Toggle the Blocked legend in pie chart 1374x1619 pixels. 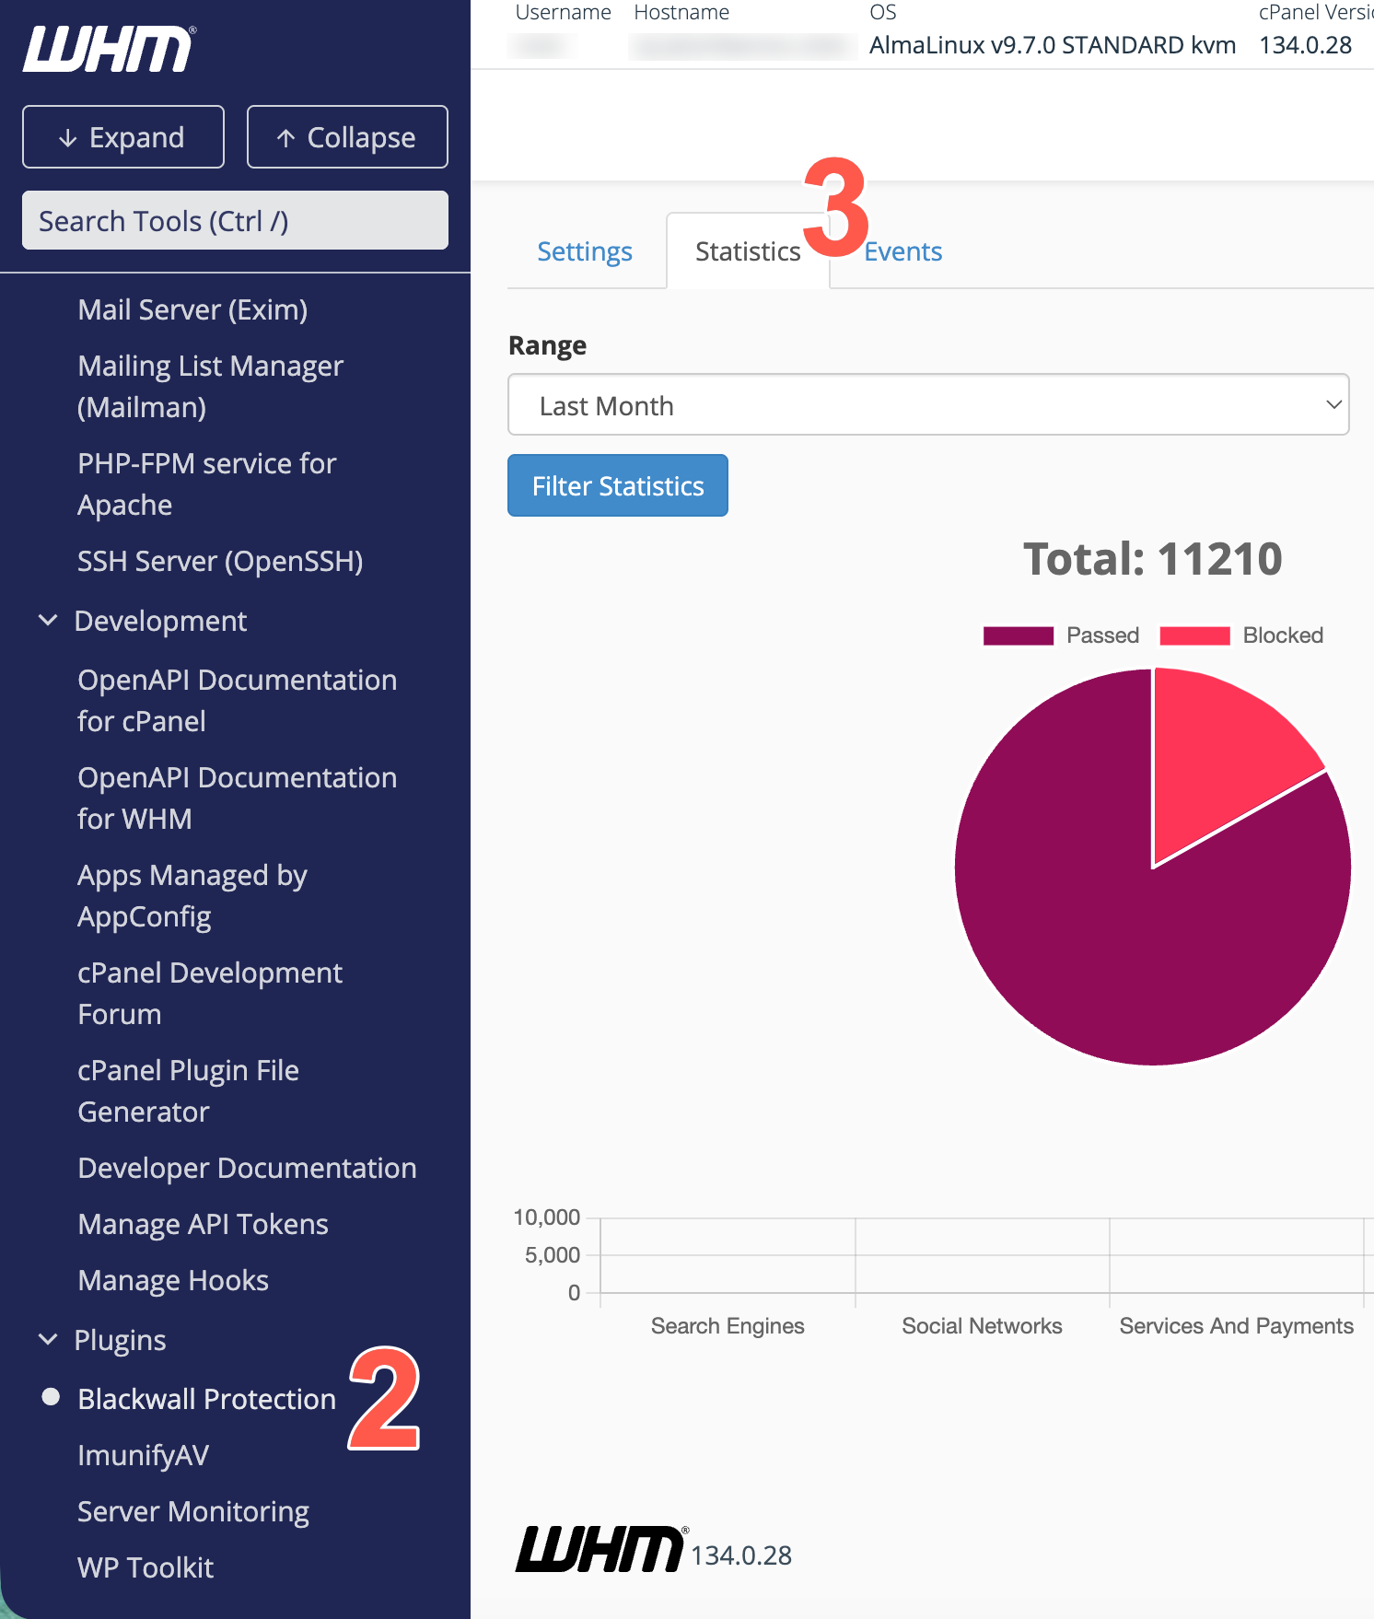point(1241,635)
